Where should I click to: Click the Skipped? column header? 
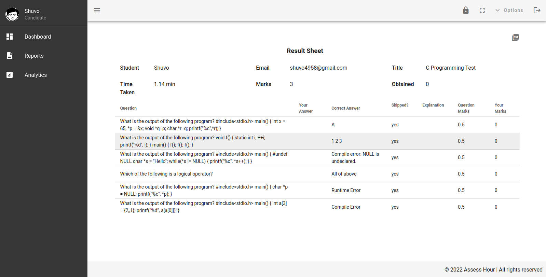(x=400, y=105)
